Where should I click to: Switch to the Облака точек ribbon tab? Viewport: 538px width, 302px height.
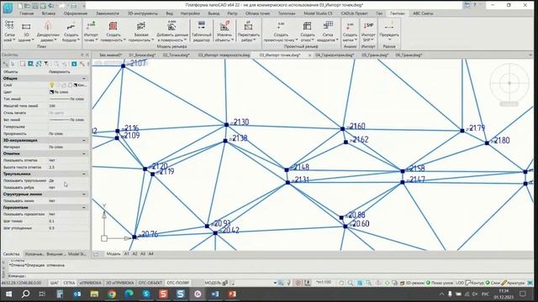tap(257, 13)
